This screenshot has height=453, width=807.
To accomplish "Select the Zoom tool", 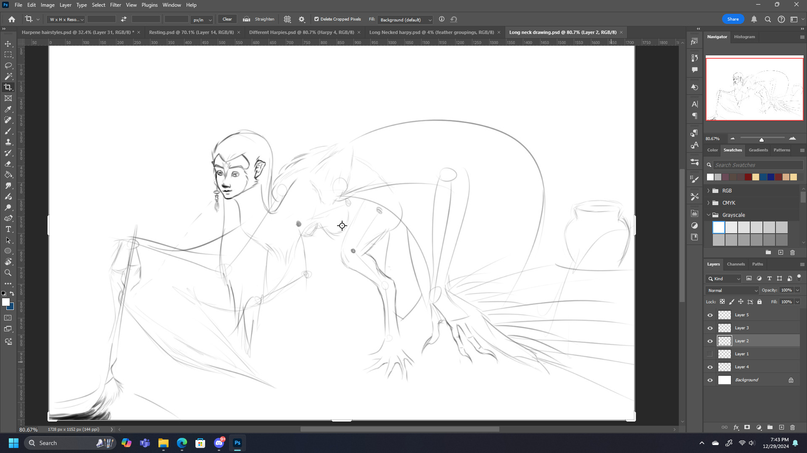I will [x=8, y=273].
